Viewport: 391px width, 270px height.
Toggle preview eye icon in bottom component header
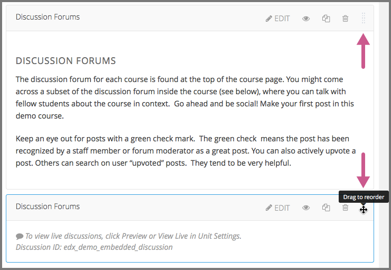[306, 208]
